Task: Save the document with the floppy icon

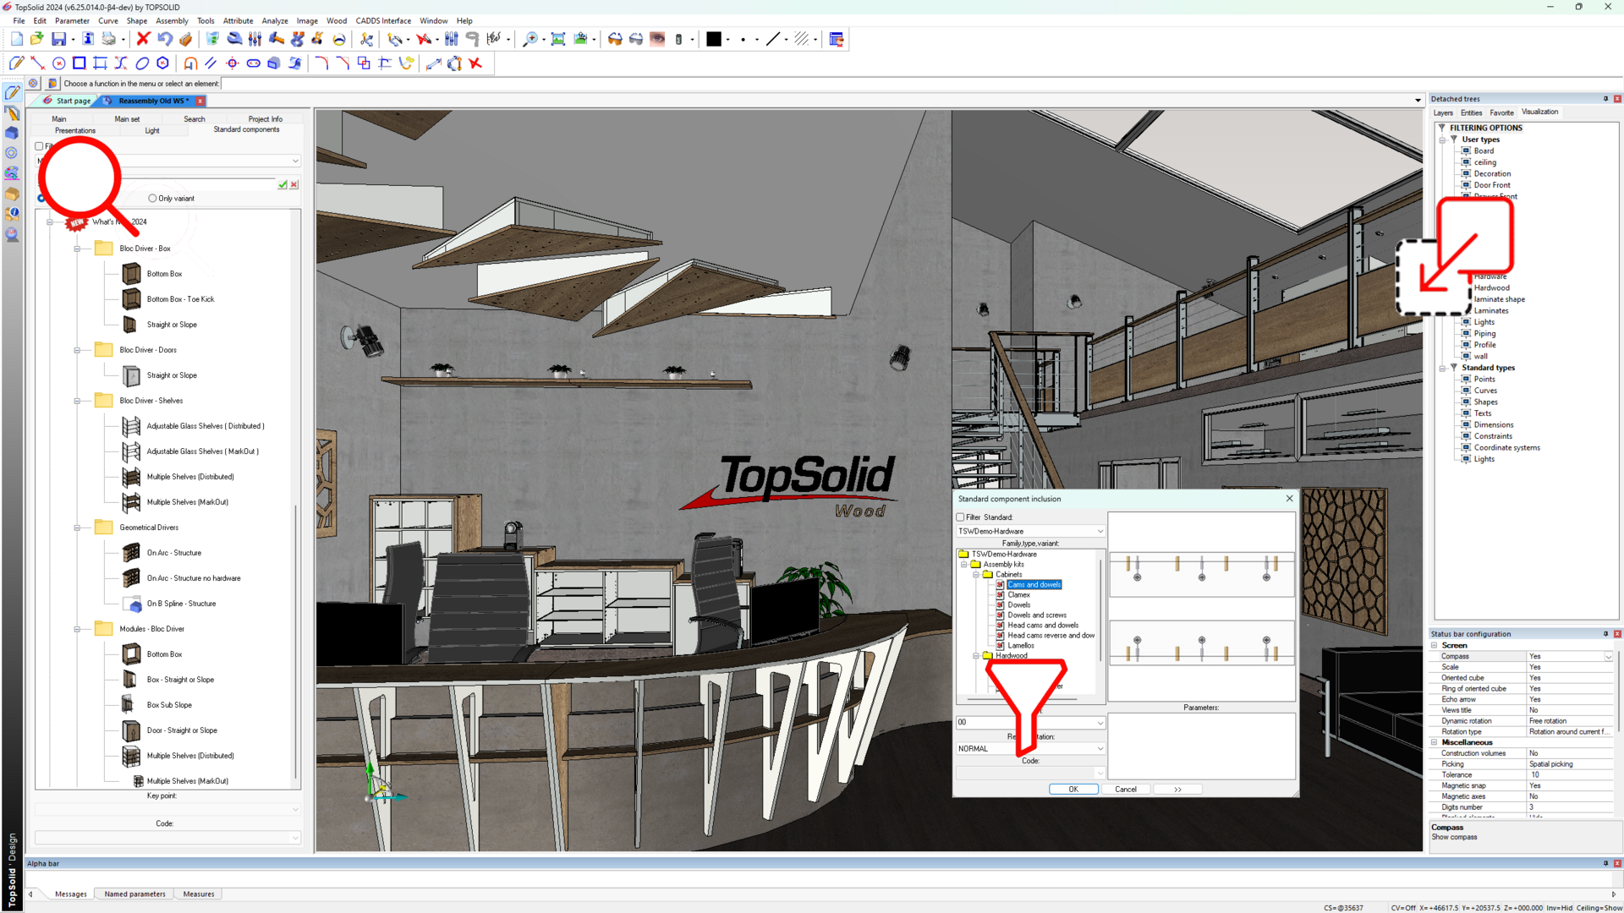Action: [x=58, y=39]
